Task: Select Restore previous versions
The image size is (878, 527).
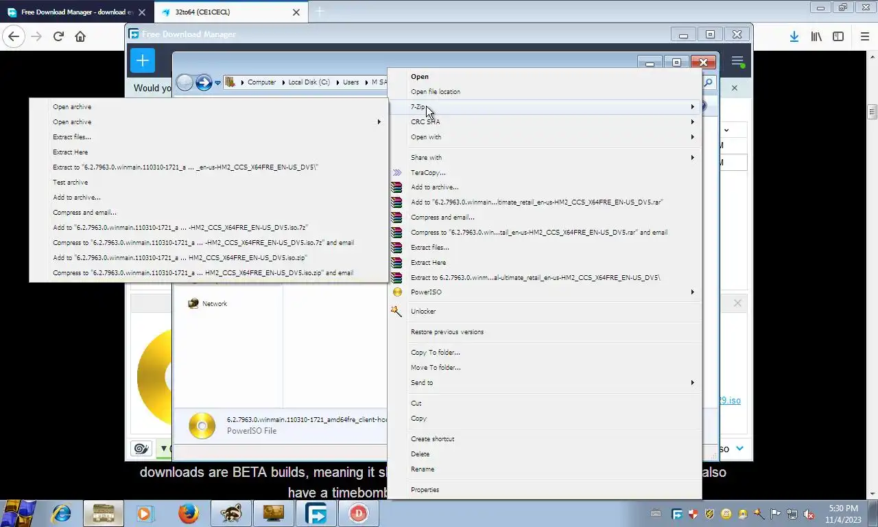Action: 447,331
